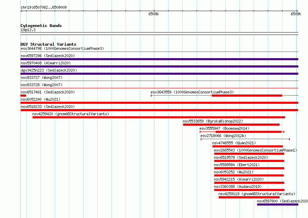This screenshot has width=308, height=218.
Task: Click the purple bar under nsv5970408
Action: coord(159,66)
